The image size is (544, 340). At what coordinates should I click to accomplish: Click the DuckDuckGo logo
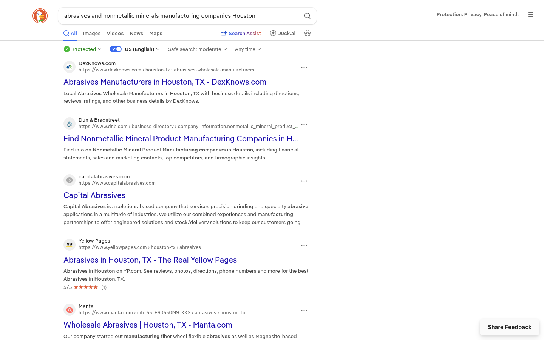click(x=40, y=16)
